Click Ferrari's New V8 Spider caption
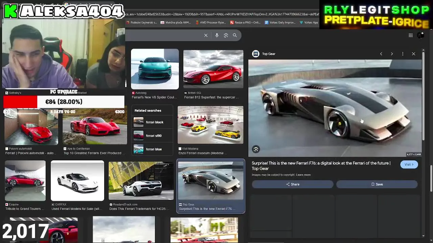The image size is (433, 243). (x=154, y=97)
